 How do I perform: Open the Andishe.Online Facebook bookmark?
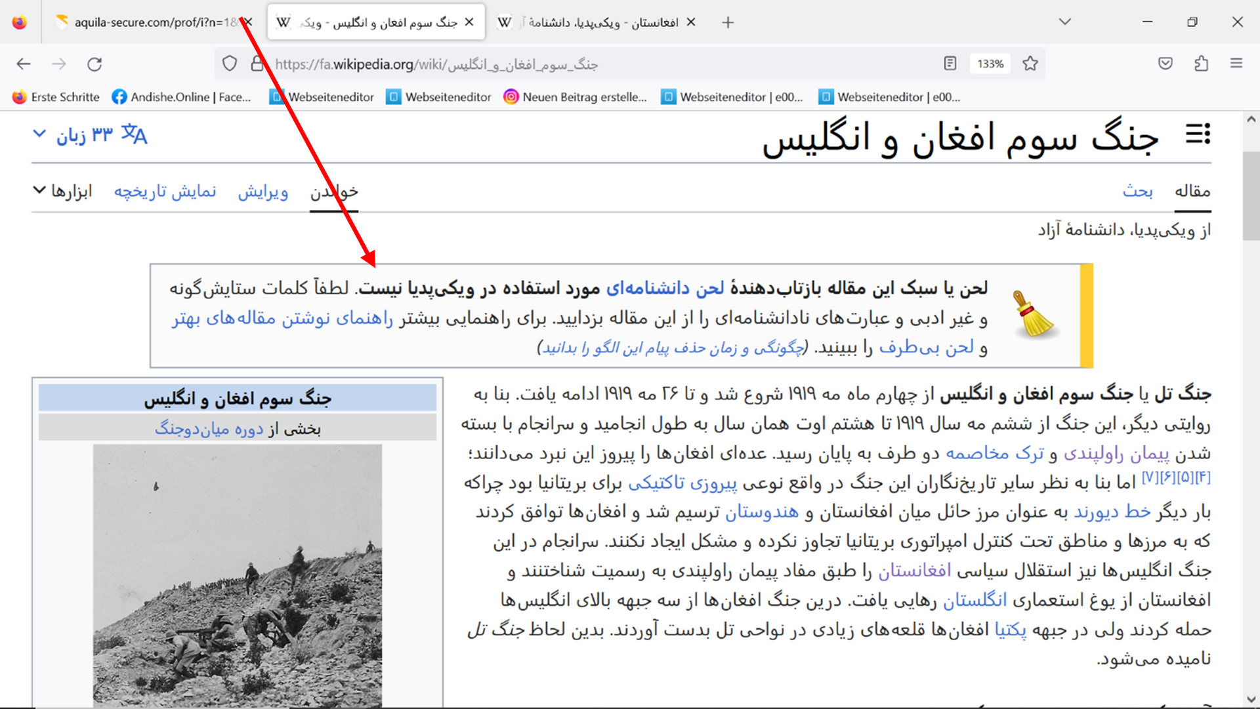[x=182, y=97]
